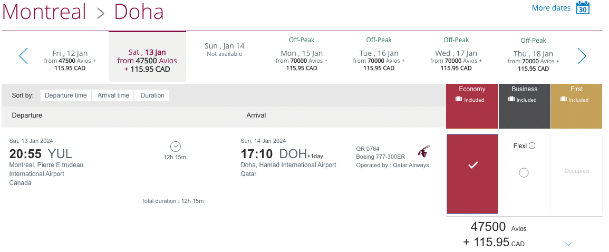This screenshot has width=609, height=252.
Task: Click the Business baggage included icon
Action: click(x=511, y=100)
